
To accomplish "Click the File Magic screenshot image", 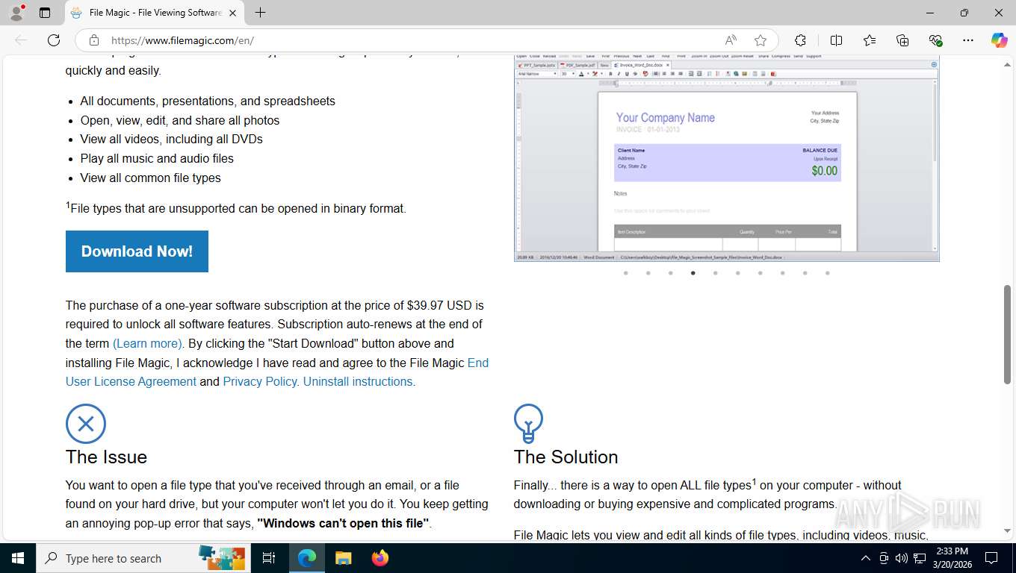I will (726, 158).
